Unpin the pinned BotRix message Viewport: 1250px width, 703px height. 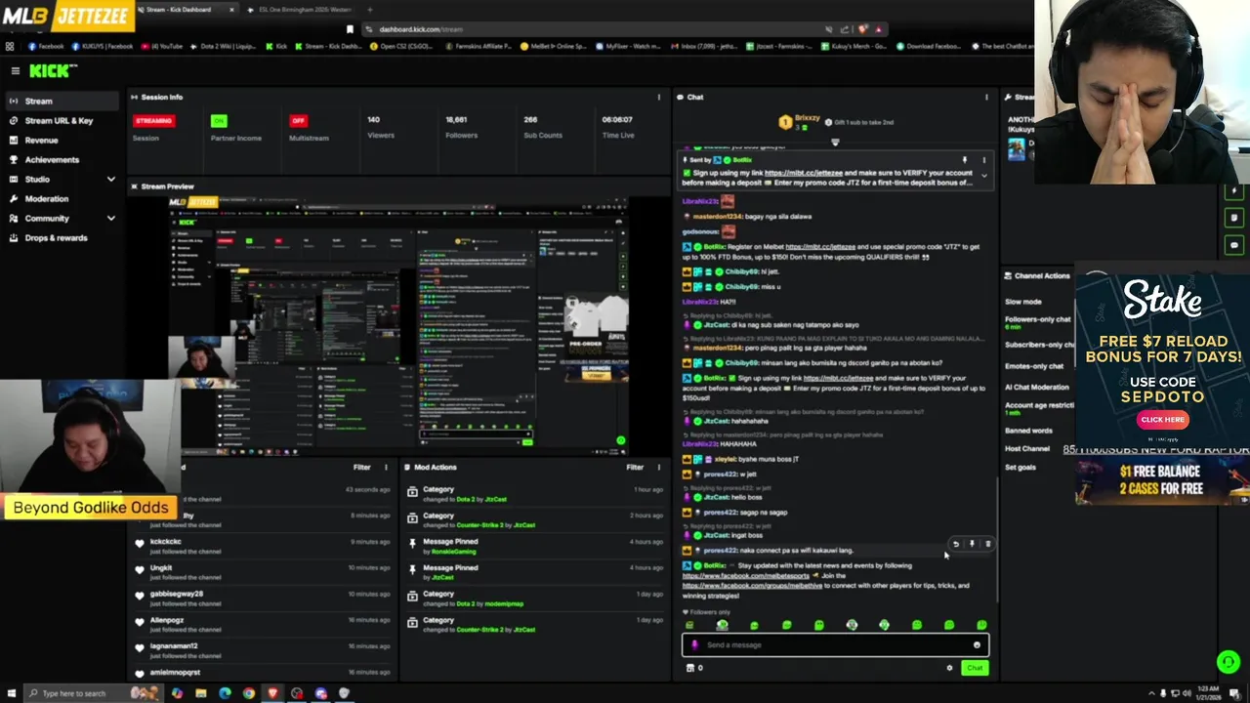[x=964, y=159]
